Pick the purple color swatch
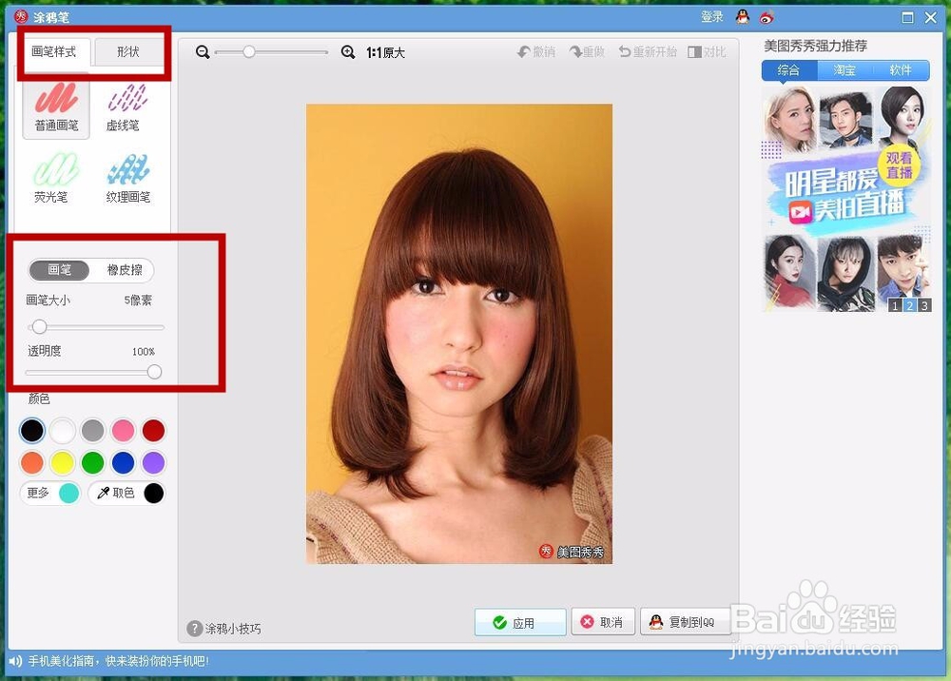The width and height of the screenshot is (951, 681). tap(153, 462)
